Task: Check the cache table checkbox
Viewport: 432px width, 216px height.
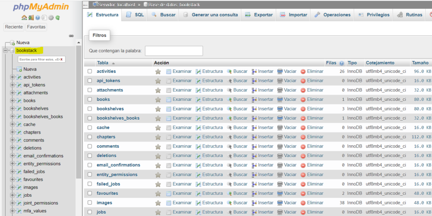Action: click(90, 128)
